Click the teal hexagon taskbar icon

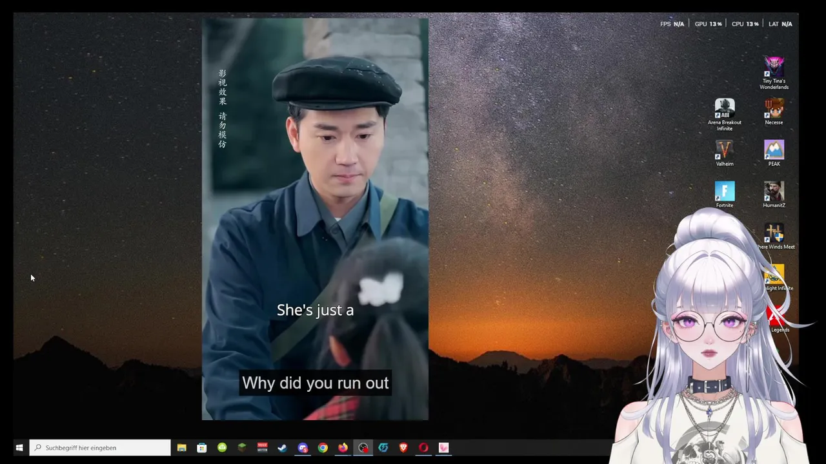click(383, 447)
